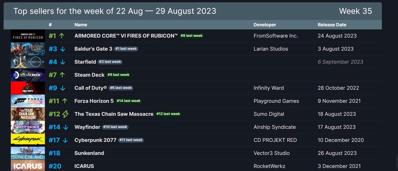Click developer Airship Syndicate
This screenshot has width=398, height=171.
(x=275, y=127)
